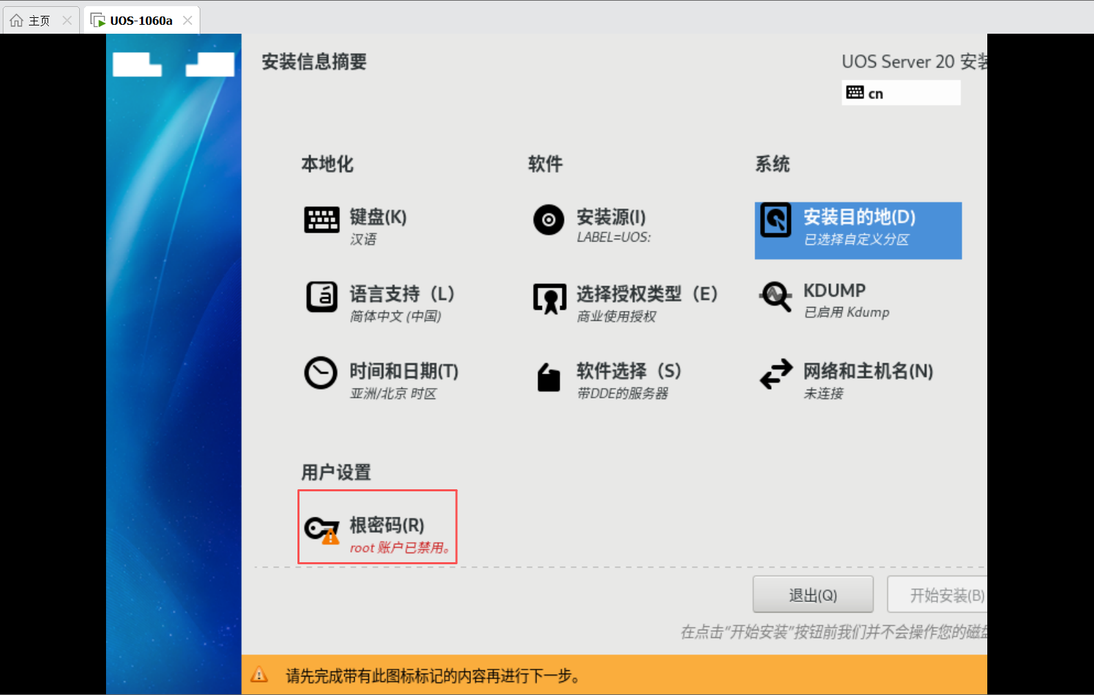Click the hard disk icon for 安装目的地
Viewport: 1094px width, 695px height.
[x=776, y=220]
